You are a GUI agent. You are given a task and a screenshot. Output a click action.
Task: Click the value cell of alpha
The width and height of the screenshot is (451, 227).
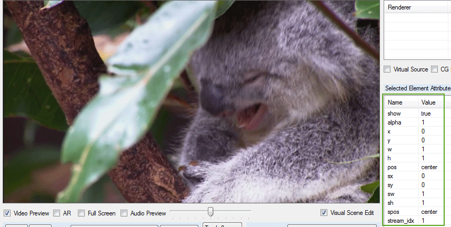(x=431, y=122)
